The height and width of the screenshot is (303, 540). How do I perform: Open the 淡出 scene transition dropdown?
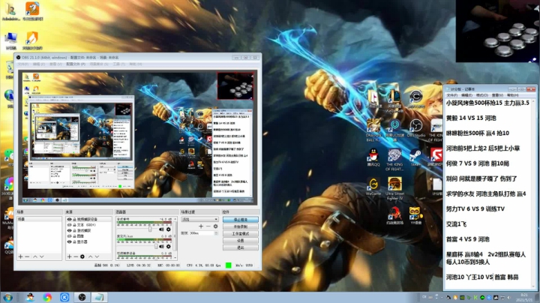point(199,219)
